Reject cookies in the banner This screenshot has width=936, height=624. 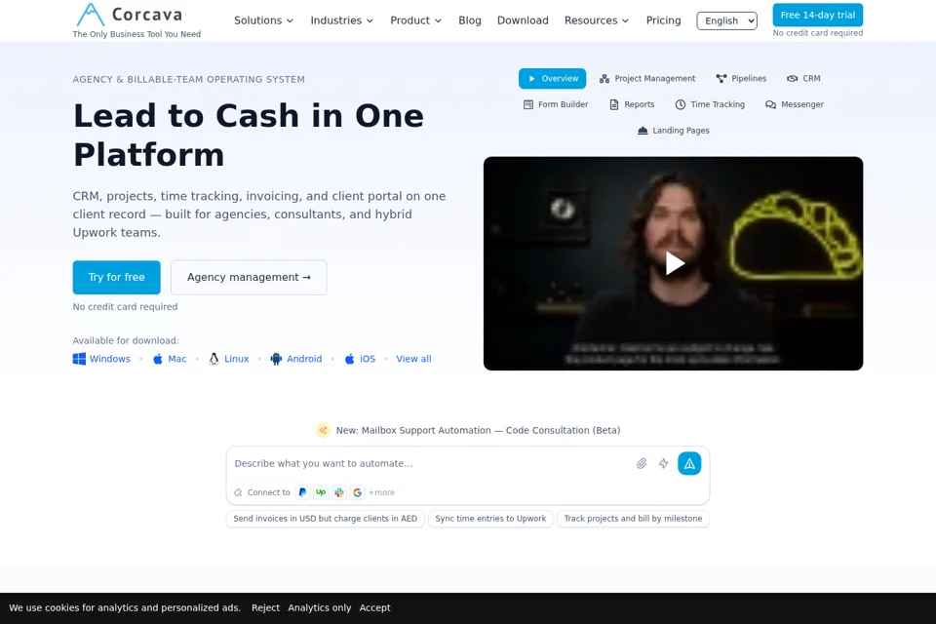coord(265,607)
